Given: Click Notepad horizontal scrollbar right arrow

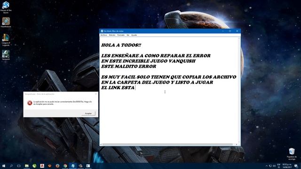Looking at the screenshot, I should coord(237,145).
